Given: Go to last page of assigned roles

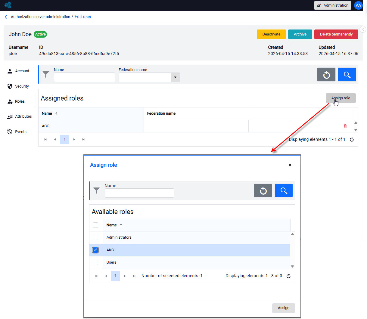Looking at the screenshot, I should pyautogui.click(x=83, y=139).
